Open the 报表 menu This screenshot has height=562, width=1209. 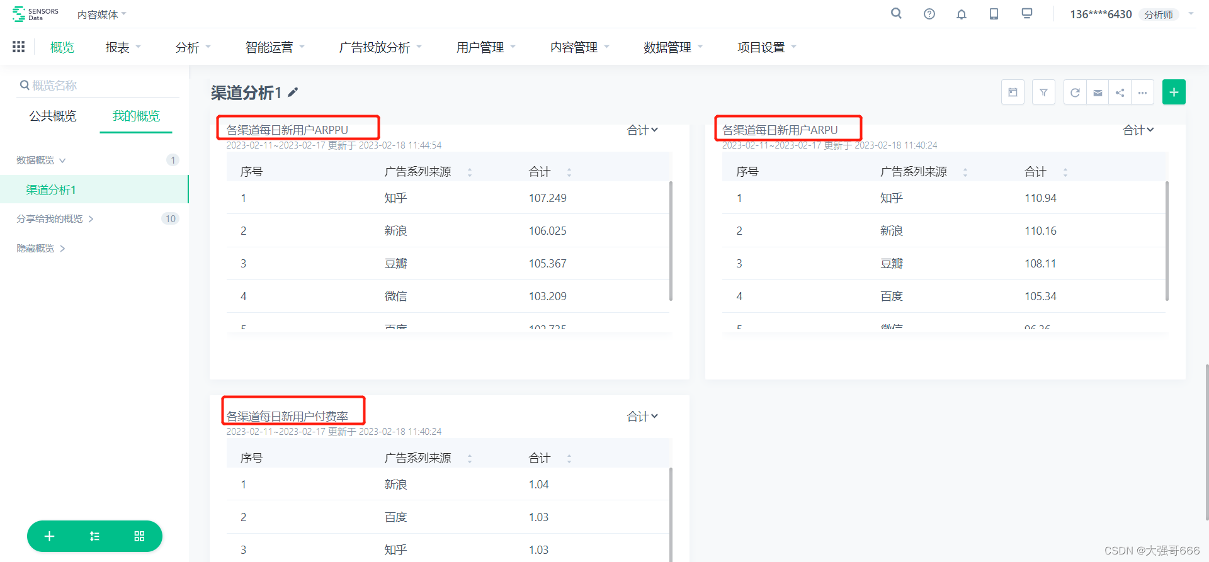(x=123, y=47)
